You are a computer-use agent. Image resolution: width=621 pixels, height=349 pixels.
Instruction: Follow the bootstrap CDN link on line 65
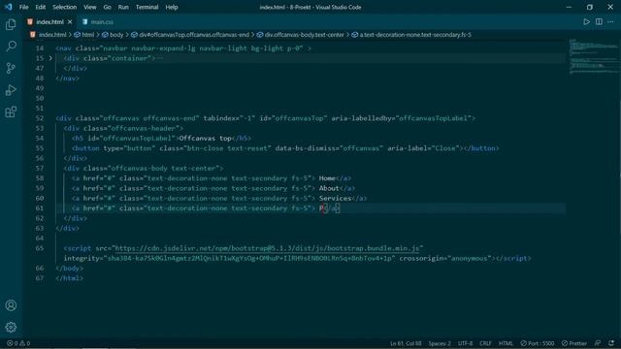point(267,248)
